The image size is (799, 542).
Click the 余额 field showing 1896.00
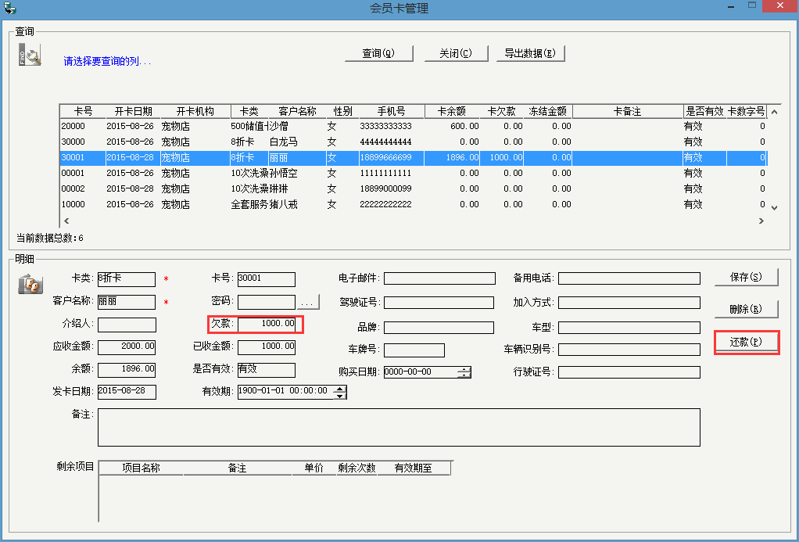coord(127,370)
